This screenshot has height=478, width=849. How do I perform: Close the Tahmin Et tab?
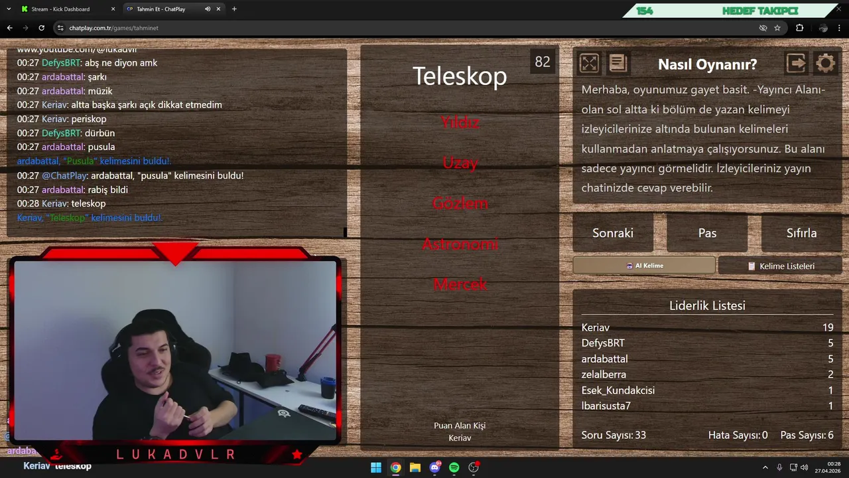(x=218, y=9)
